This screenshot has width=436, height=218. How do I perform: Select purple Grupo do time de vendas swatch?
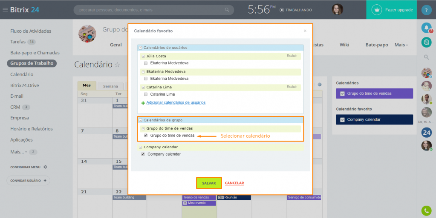coord(374,93)
